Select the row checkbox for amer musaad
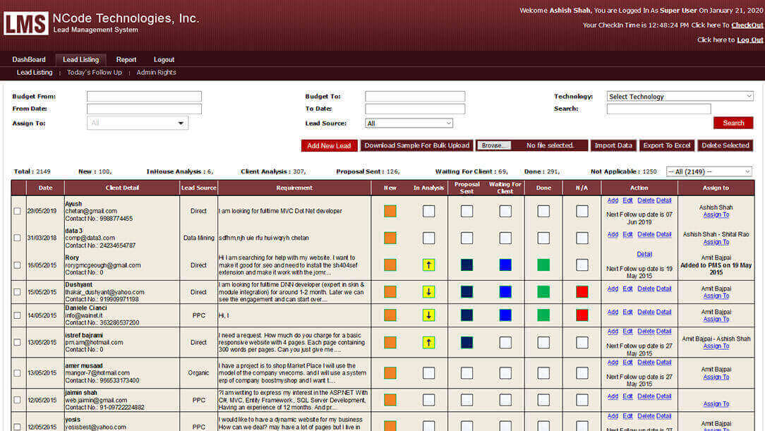Screen dimensions: 765x431 point(18,373)
